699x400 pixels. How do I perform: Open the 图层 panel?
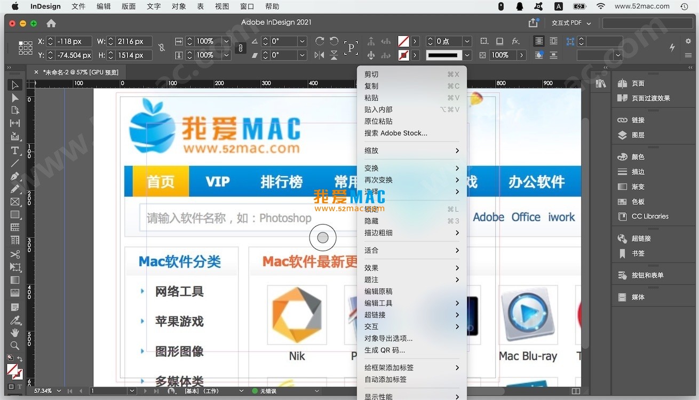(638, 135)
